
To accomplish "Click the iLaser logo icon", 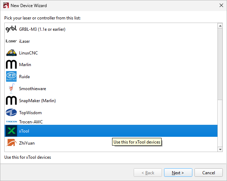I will pyautogui.click(x=11, y=41).
